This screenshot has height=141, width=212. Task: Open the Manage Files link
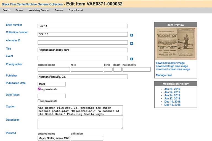tap(164, 75)
